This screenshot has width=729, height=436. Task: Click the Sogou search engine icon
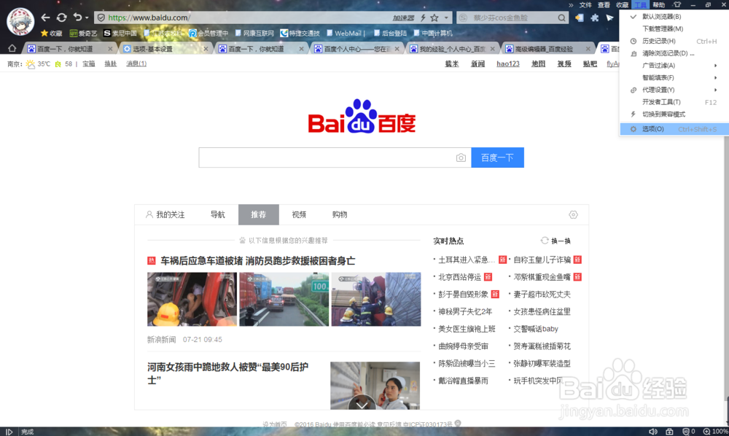(463, 18)
